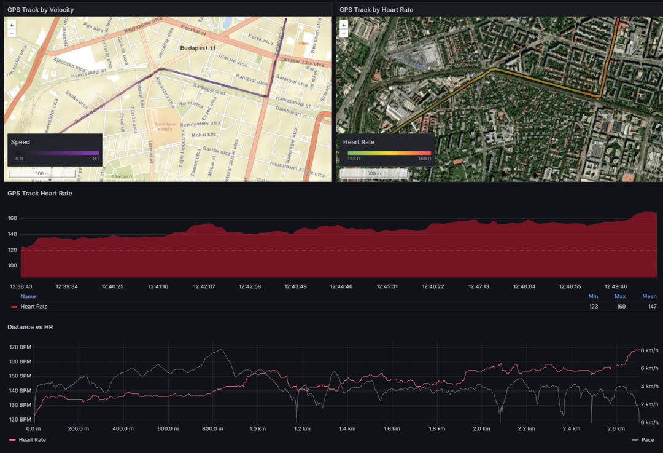This screenshot has height=453, width=663.
Task: Click Heart Rate color marker in Distance vs HR legend
Action: (12, 439)
